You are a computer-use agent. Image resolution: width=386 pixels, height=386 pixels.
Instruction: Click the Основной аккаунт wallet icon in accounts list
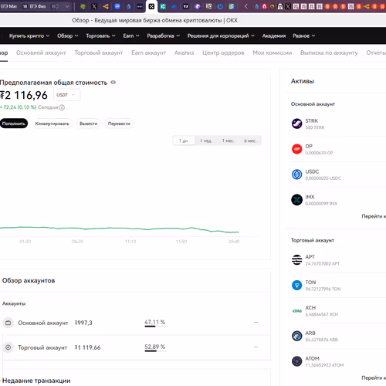[8, 323]
